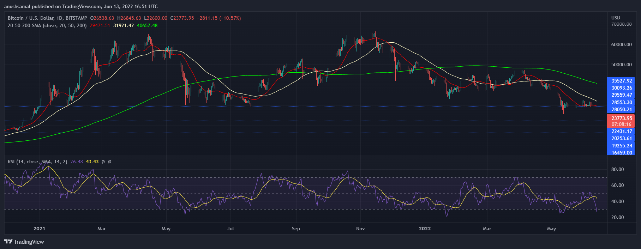Viewport: 641px width, 249px height.
Task: Click the 29559.47 price level label
Action: point(622,95)
